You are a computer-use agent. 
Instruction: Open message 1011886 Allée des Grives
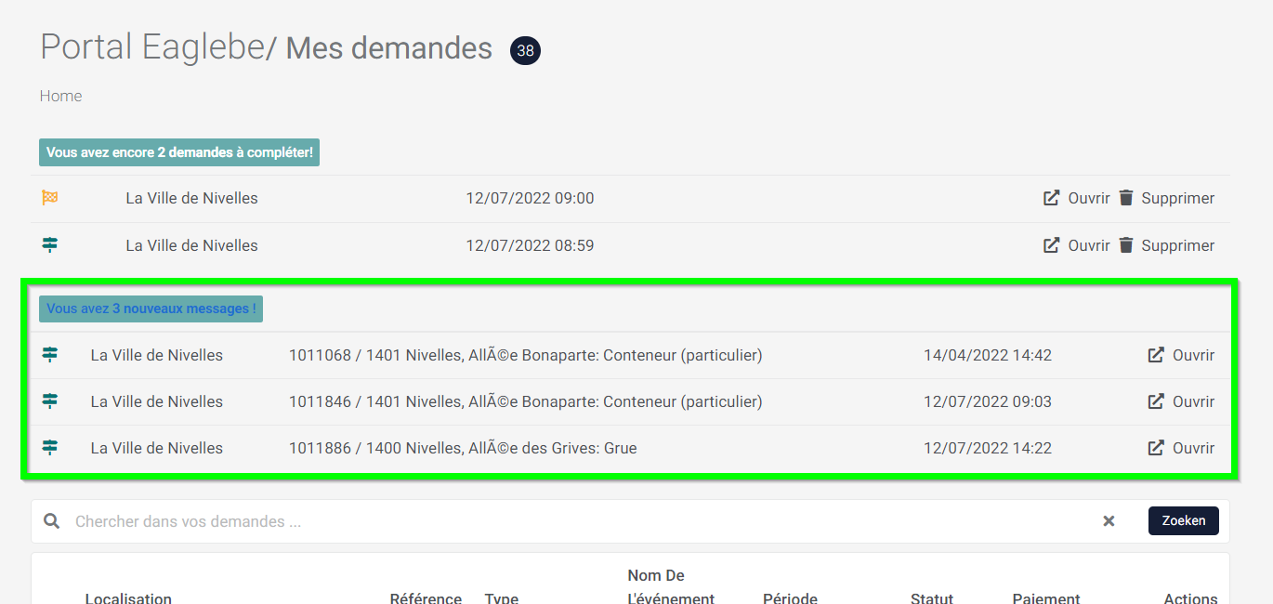click(x=1181, y=448)
